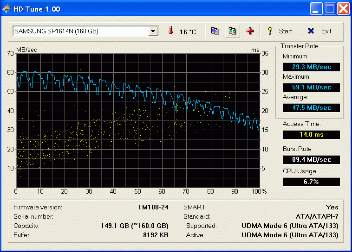Click the Supported UDMA Mode 6 value
This screenshot has height=252, width=352.
(x=290, y=226)
